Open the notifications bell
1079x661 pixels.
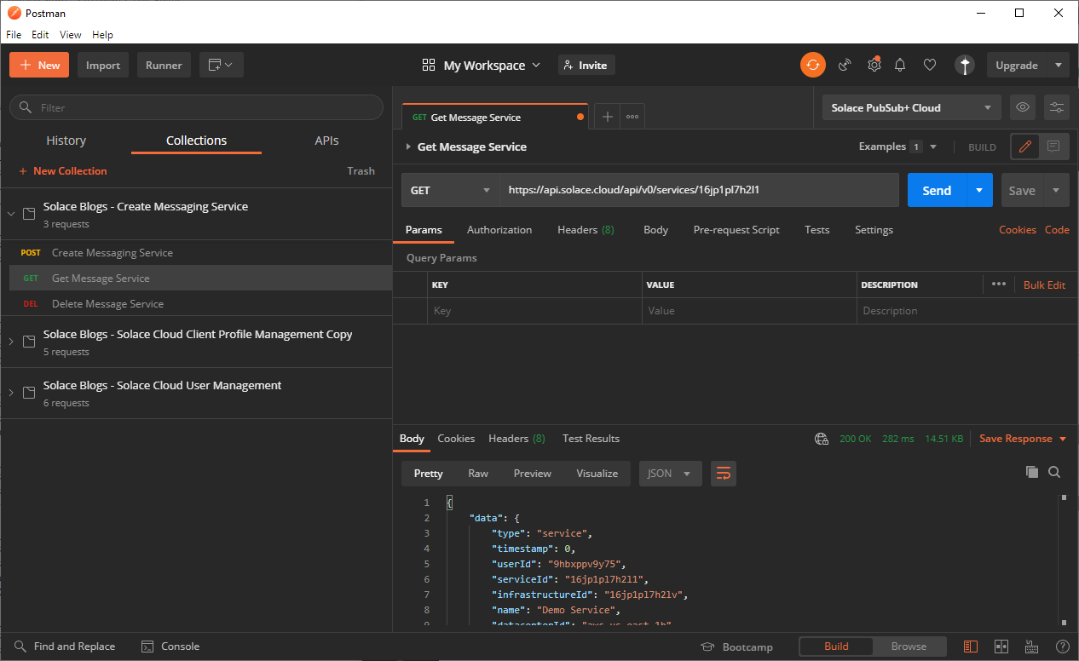click(900, 65)
